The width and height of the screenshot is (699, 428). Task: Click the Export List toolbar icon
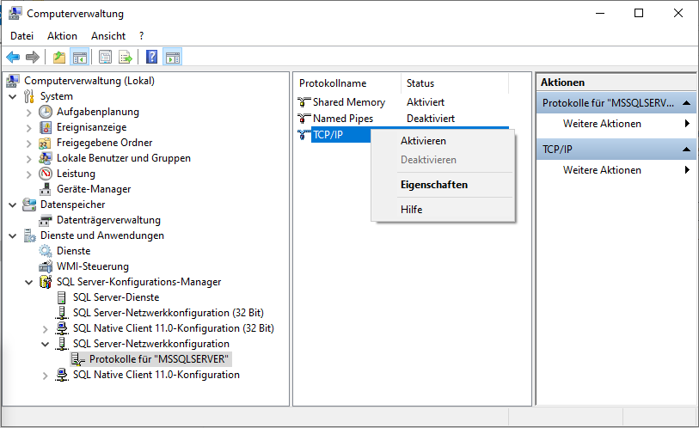tap(126, 58)
